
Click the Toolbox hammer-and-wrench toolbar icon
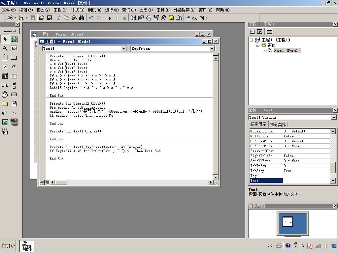point(164,18)
